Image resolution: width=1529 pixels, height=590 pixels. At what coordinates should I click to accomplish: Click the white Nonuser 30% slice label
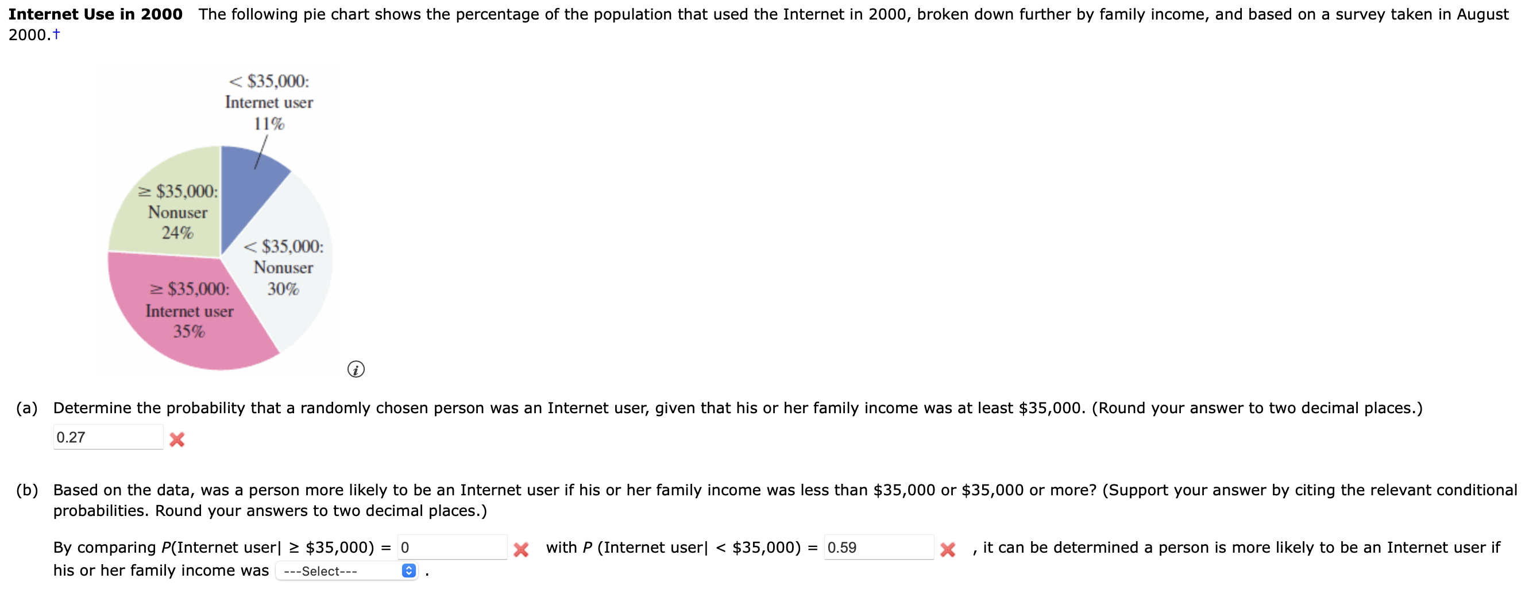pyautogui.click(x=284, y=268)
